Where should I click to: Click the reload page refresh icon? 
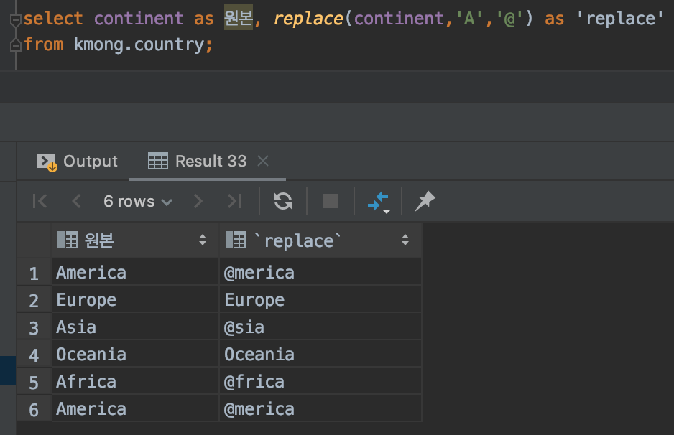pyautogui.click(x=283, y=202)
